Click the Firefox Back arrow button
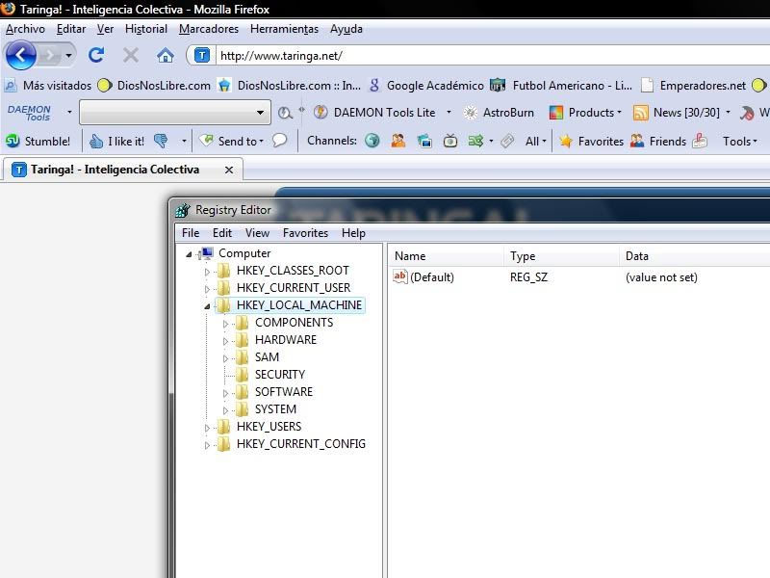Viewport: 770px width, 578px height. click(20, 55)
